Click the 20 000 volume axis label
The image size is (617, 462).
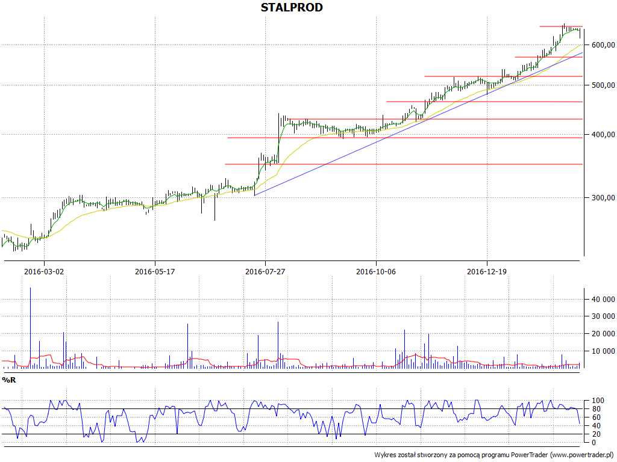pyautogui.click(x=603, y=334)
